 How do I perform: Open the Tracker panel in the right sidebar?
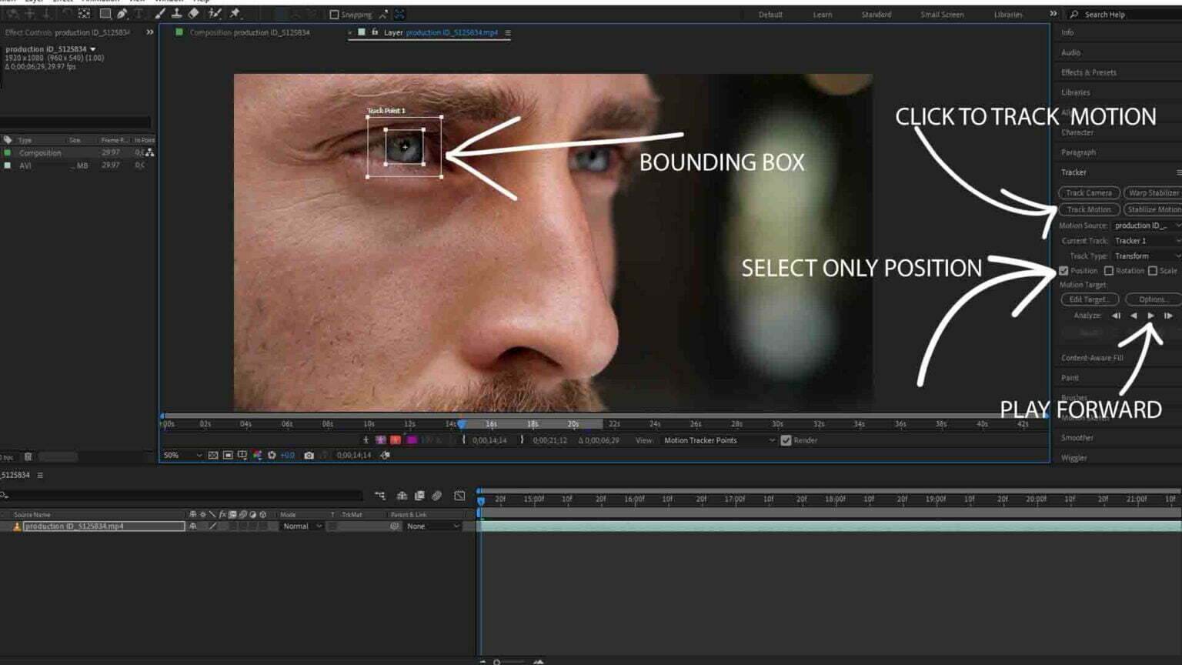coord(1073,172)
